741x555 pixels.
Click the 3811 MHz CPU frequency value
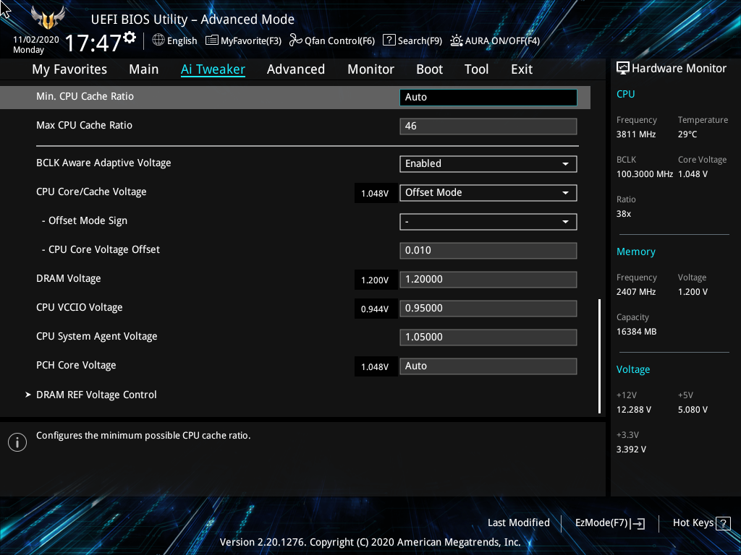point(636,134)
